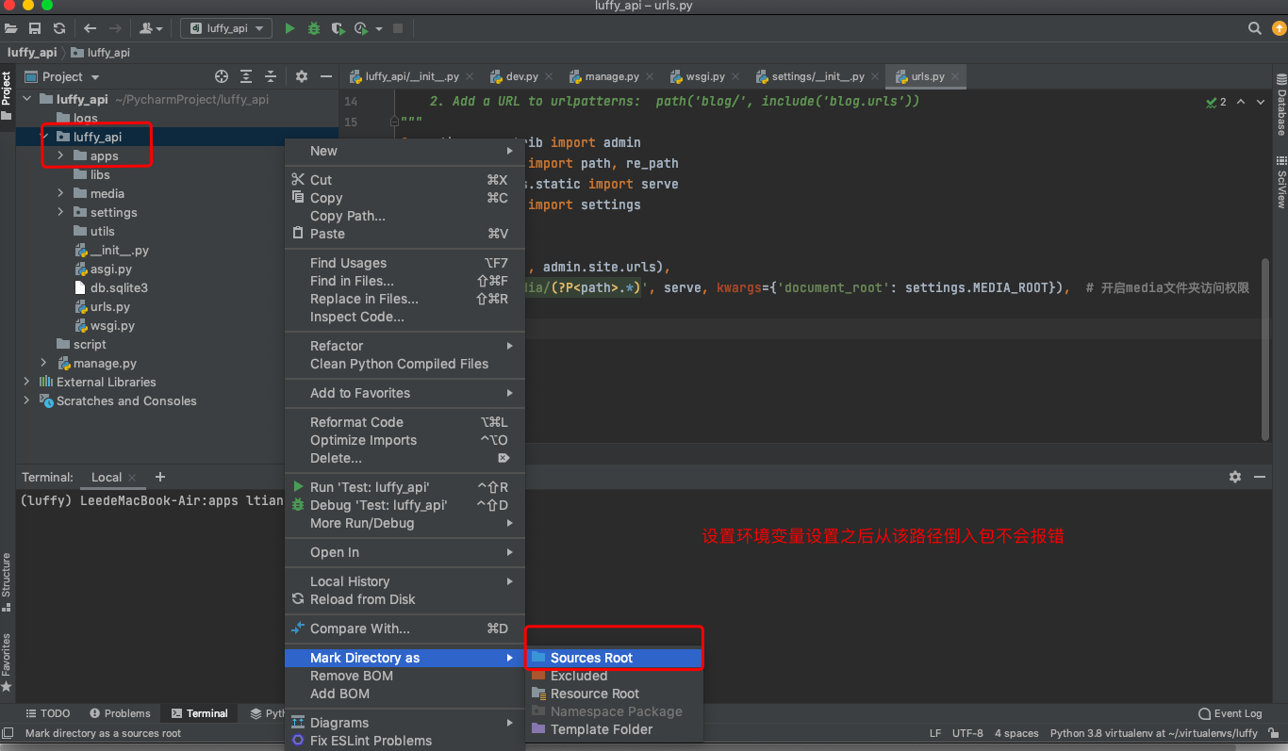Toggle tool window quick-access button in status bar

[x=8, y=733]
